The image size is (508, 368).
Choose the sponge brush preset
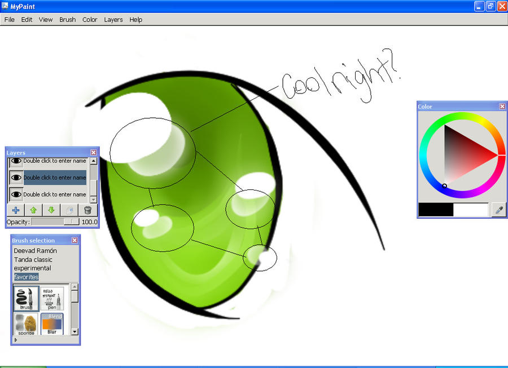(x=26, y=323)
